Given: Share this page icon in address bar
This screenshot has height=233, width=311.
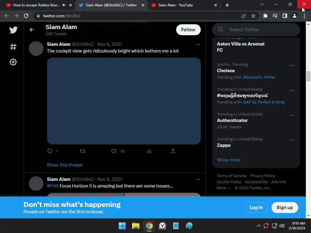Looking at the screenshot, I should 244,16.
